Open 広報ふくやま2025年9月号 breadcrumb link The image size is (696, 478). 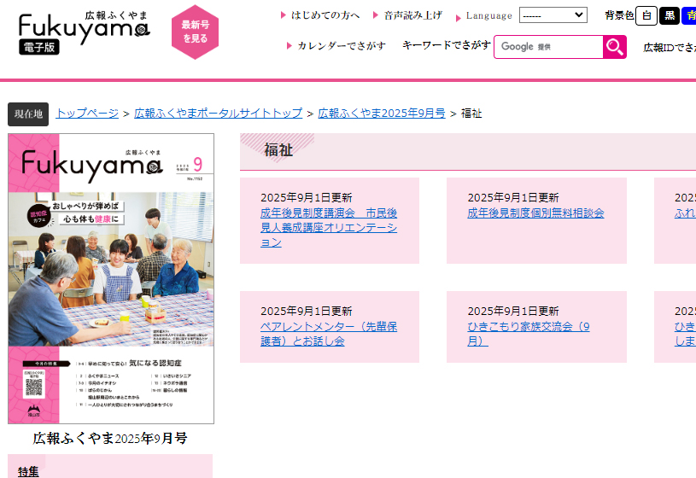point(382,114)
